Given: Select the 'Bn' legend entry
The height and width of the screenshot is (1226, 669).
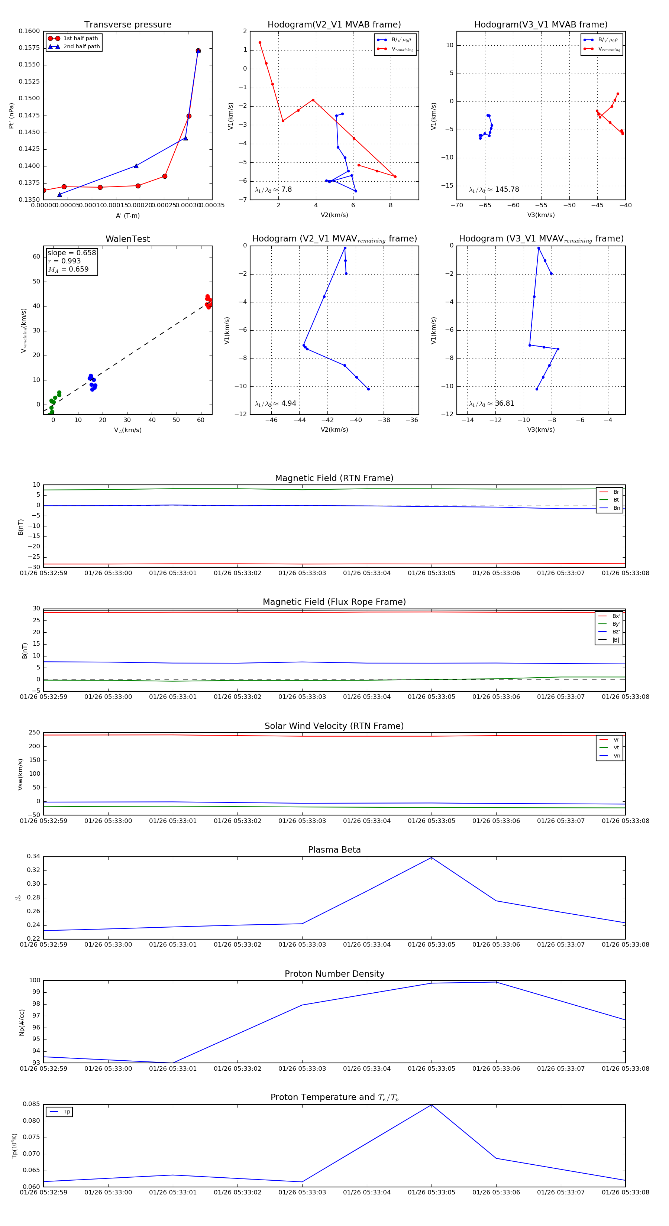Looking at the screenshot, I should click(610, 508).
